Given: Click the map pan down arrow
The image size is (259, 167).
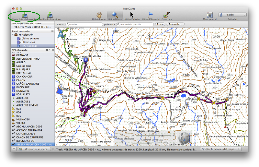Looking at the screenshot, I should coord(122,142).
